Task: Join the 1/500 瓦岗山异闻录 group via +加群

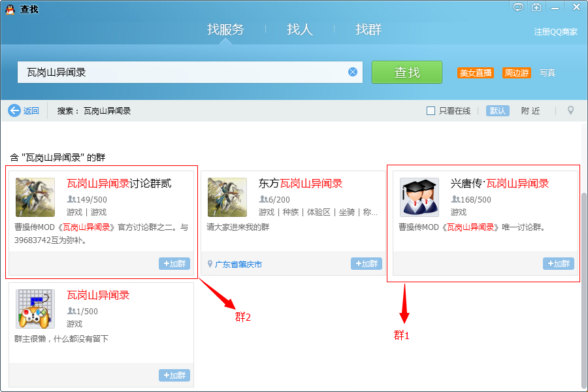Action: [174, 375]
